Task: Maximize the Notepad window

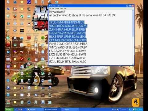Action: coord(130,6)
